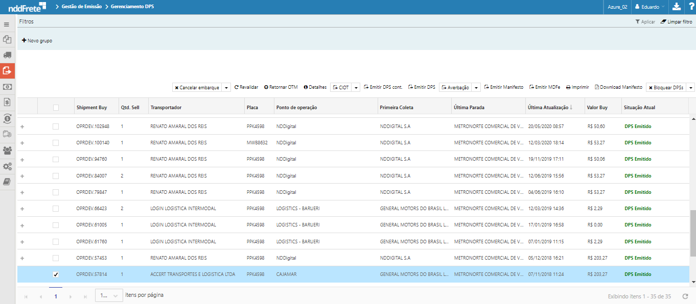This screenshot has height=304, width=696.
Task: Expand row OPRDEV.100140 with the plus sign
Action: coord(22,143)
